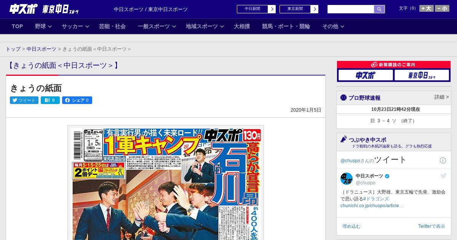
Task: Click the verified badge next to 中日スポーツ
Action: [387, 176]
